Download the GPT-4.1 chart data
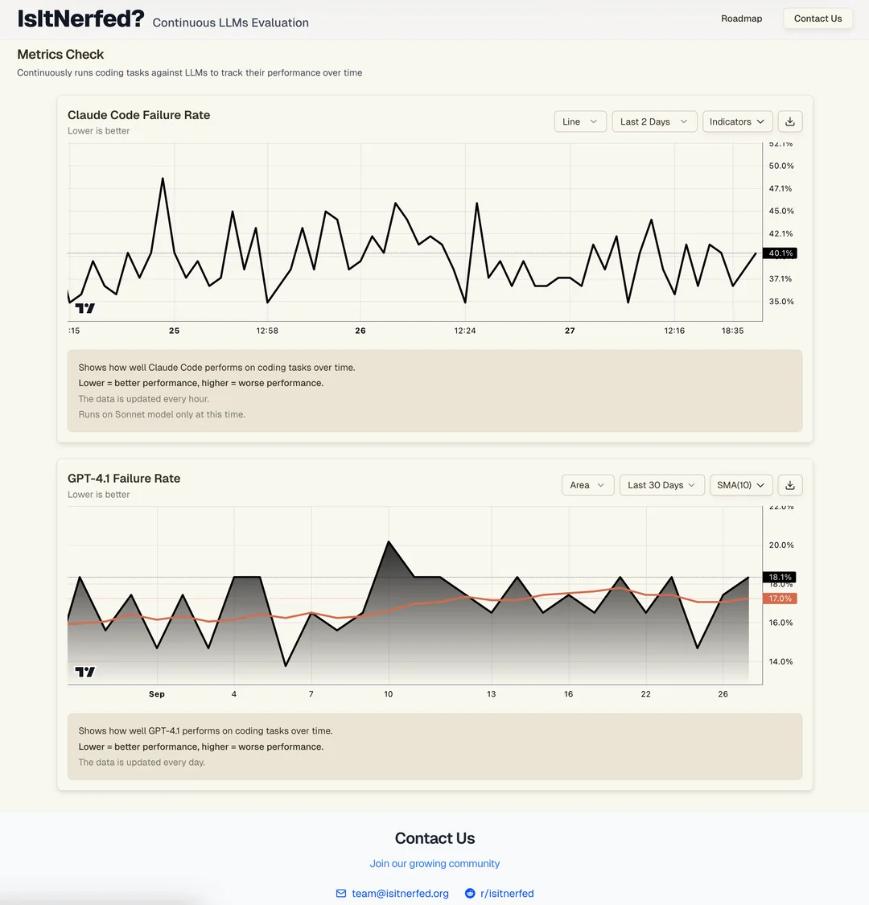 (x=790, y=485)
